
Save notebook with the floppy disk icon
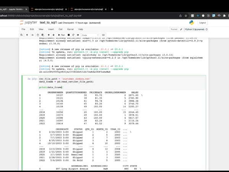pyautogui.click(x=21, y=35)
